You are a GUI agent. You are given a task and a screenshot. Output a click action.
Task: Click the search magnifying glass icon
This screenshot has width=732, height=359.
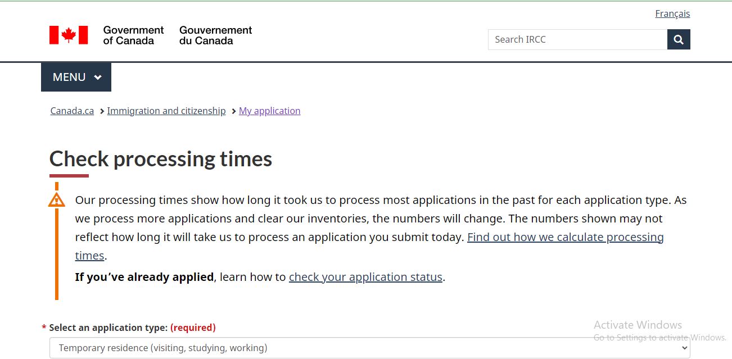pos(678,39)
